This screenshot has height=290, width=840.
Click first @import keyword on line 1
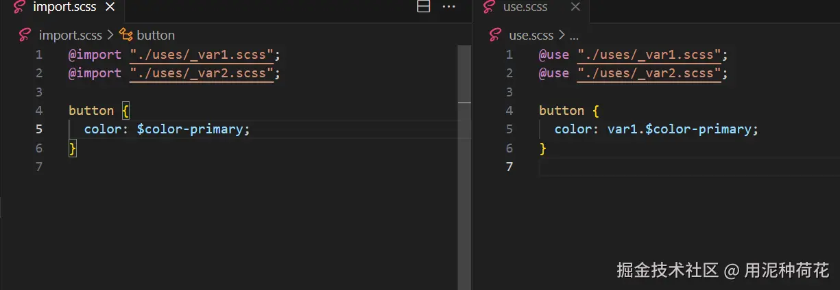(95, 54)
